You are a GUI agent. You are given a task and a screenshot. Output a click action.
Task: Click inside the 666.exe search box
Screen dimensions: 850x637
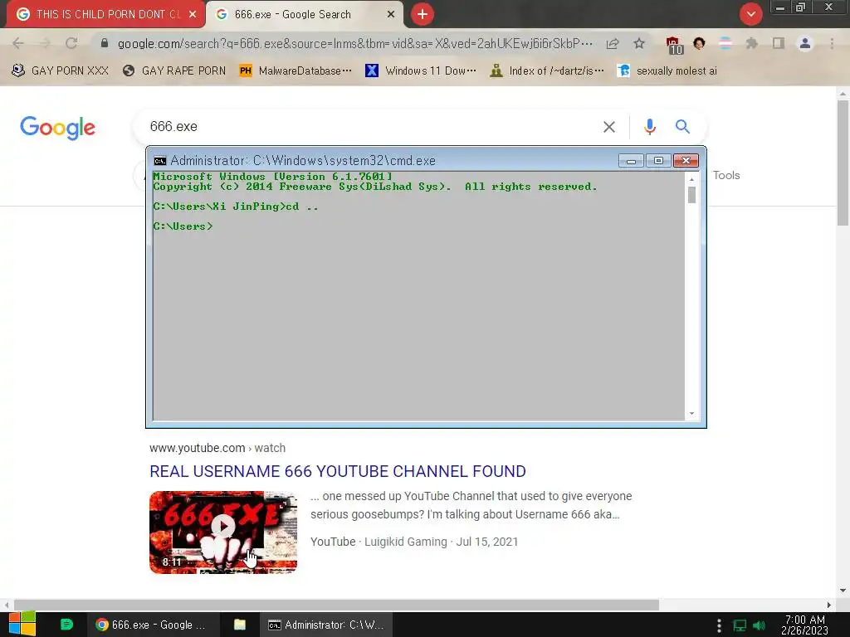point(369,127)
